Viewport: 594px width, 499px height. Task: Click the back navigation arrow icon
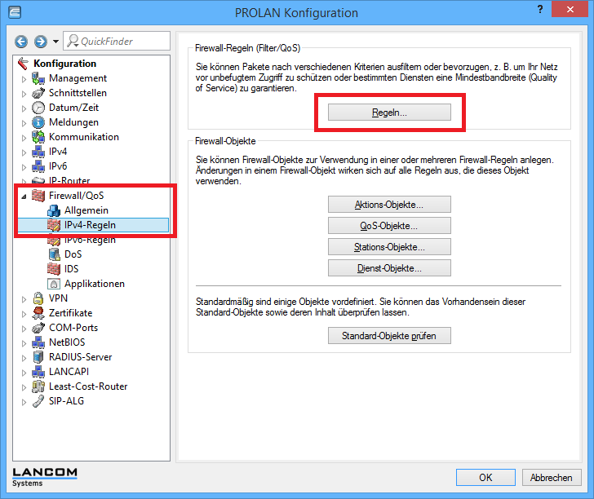coord(21,42)
